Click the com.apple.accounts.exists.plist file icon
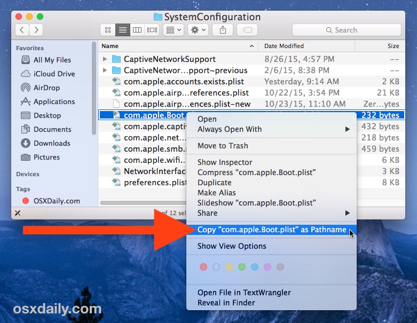Viewport: 417px width, 323px height. pos(116,81)
